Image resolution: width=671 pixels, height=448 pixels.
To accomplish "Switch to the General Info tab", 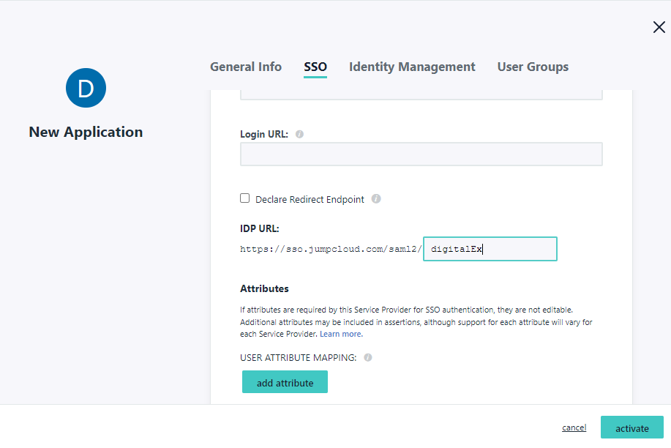I will tap(246, 67).
